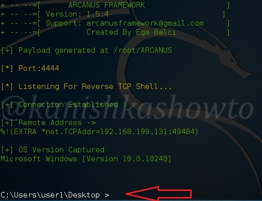Image resolution: width=262 pixels, height=201 pixels.
Task: Click the arcanusframework@gmail.com support email
Action: click(x=145, y=23)
